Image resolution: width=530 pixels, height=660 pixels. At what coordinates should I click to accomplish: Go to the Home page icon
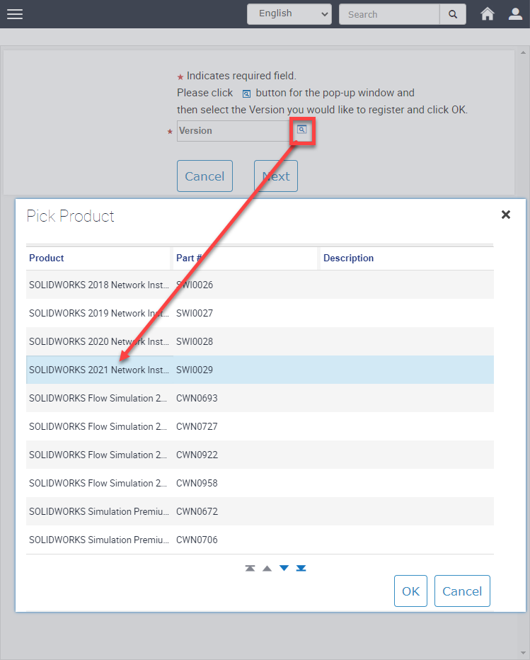coord(488,14)
